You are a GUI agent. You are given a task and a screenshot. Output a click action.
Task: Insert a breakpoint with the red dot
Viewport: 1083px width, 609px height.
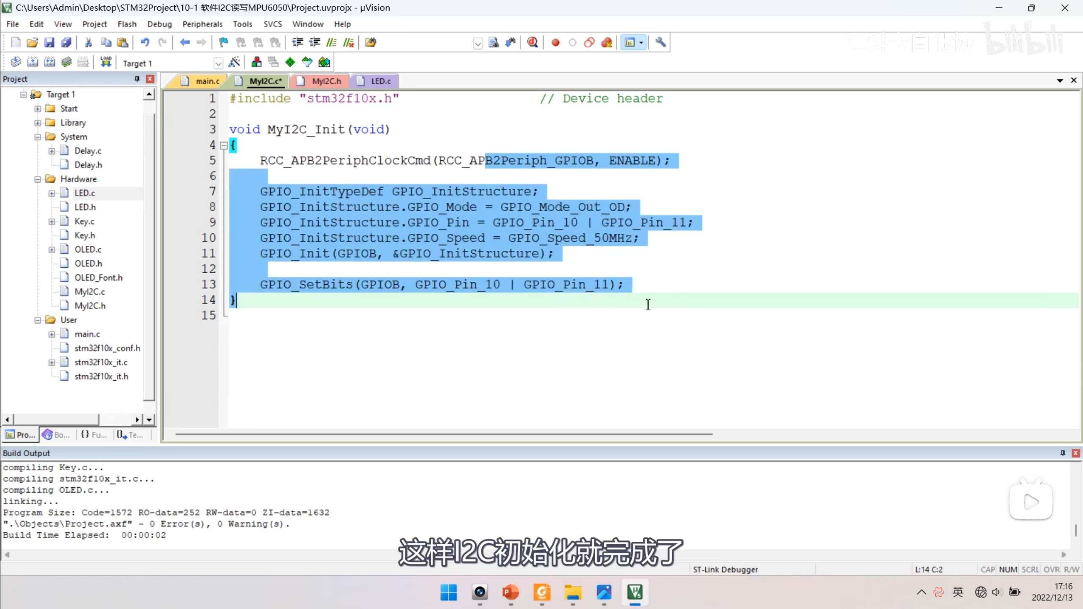[555, 42]
